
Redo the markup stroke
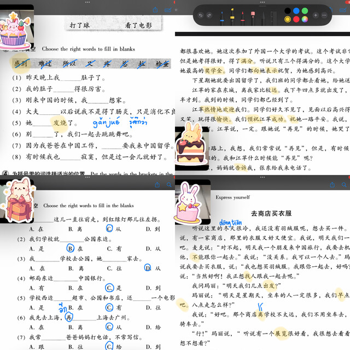[209, 15]
